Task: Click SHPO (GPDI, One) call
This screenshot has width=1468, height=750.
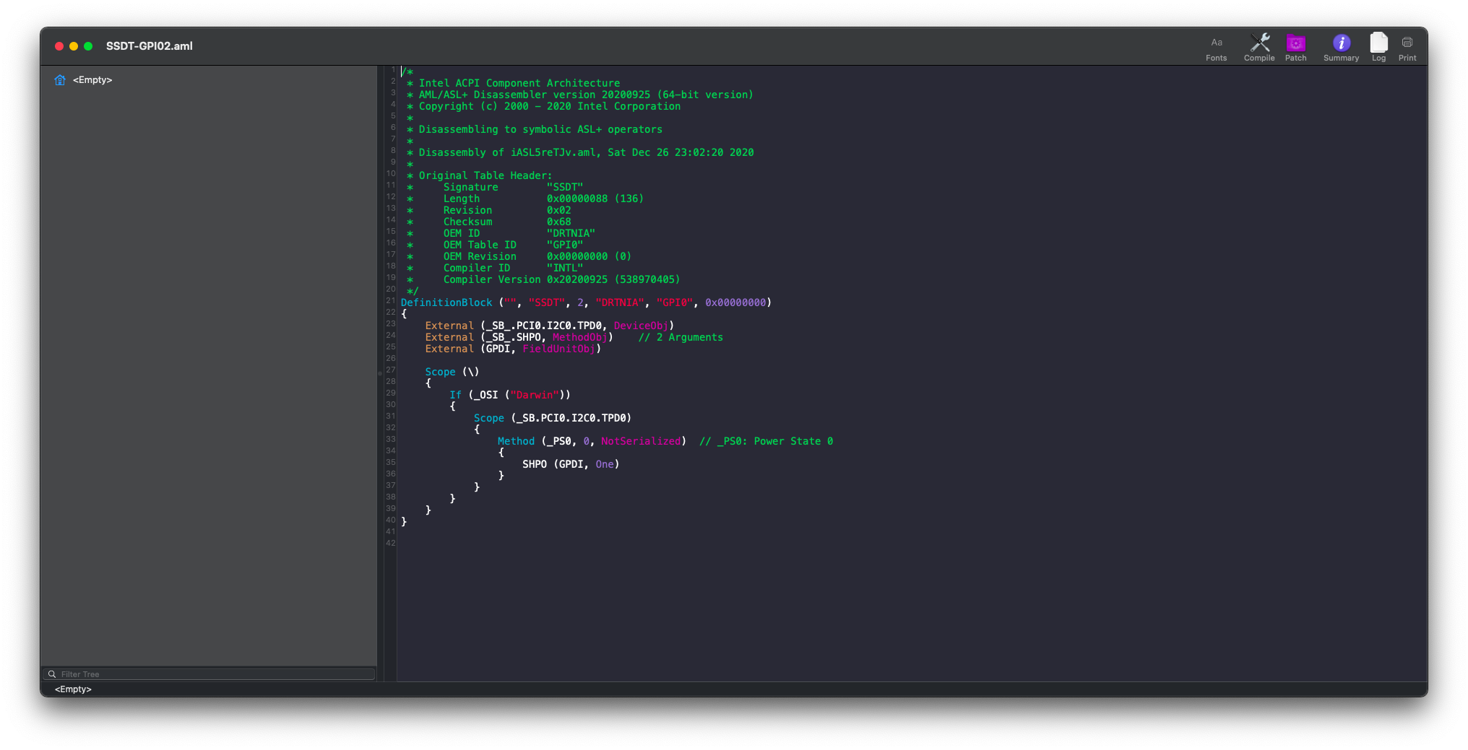Action: 571,464
